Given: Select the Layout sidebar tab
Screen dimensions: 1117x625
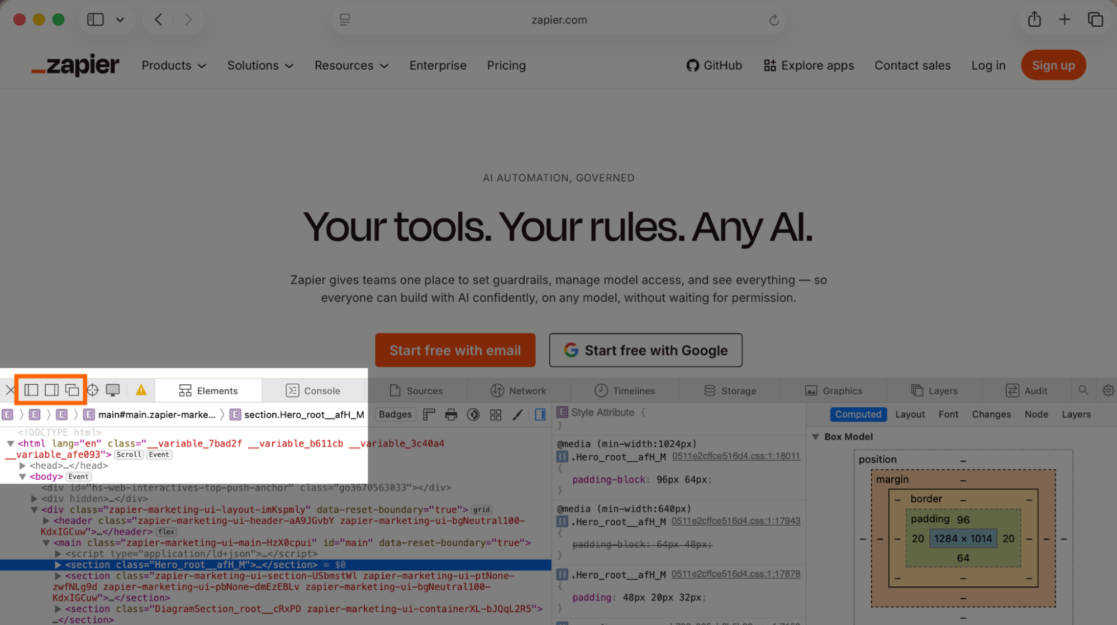Looking at the screenshot, I should tap(910, 414).
